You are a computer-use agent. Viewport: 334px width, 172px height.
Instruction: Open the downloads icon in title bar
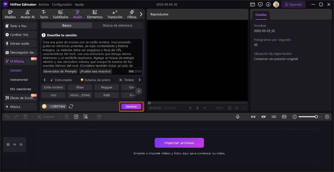268,5
